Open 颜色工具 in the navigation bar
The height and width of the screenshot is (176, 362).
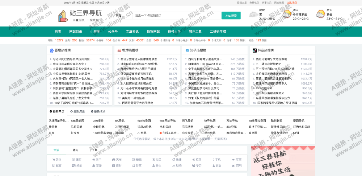tap(195, 32)
